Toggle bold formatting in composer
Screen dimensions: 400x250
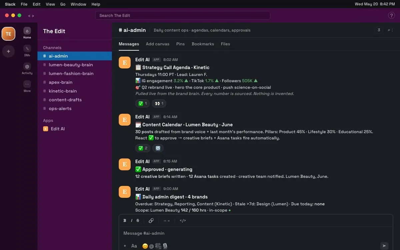pos(125,221)
